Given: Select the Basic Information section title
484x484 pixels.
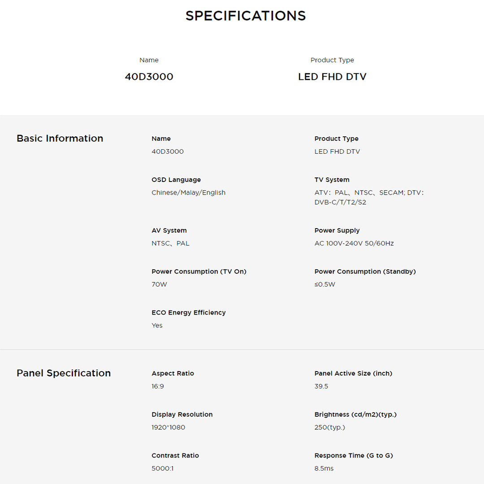Looking at the screenshot, I should 60,138.
